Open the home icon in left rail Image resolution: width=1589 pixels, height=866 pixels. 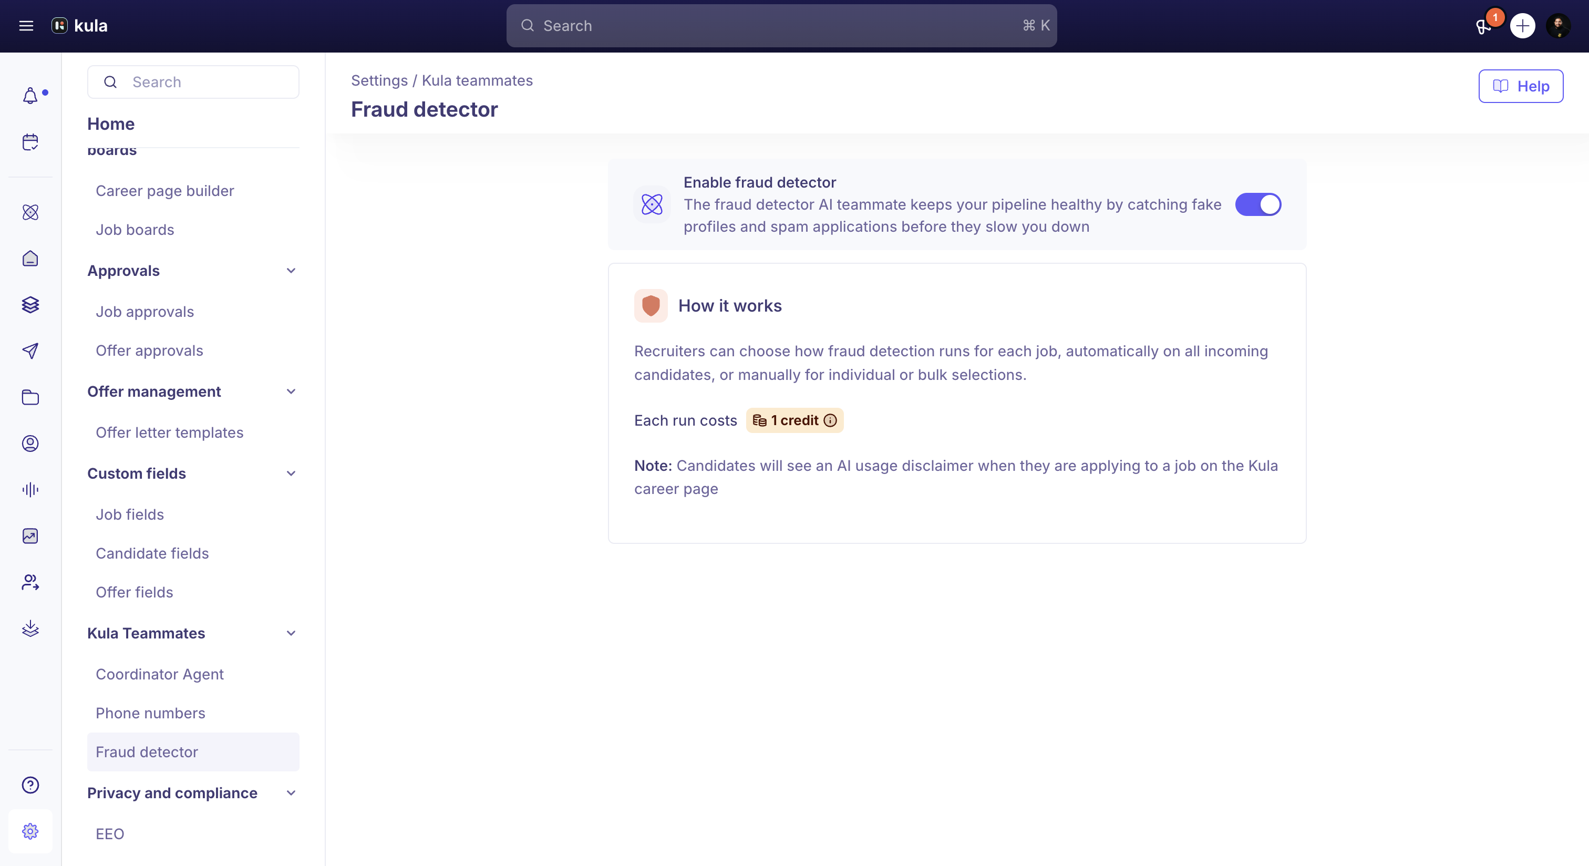[30, 259]
